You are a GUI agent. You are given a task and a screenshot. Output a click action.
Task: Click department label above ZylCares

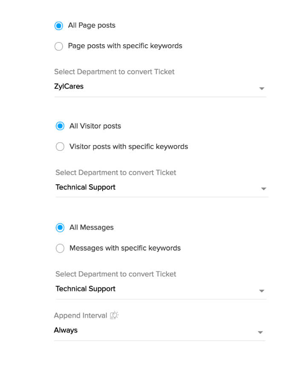tap(114, 72)
